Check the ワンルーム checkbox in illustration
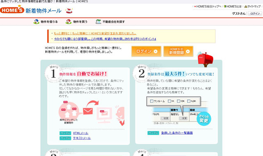The image size is (263, 156). [x=152, y=101]
